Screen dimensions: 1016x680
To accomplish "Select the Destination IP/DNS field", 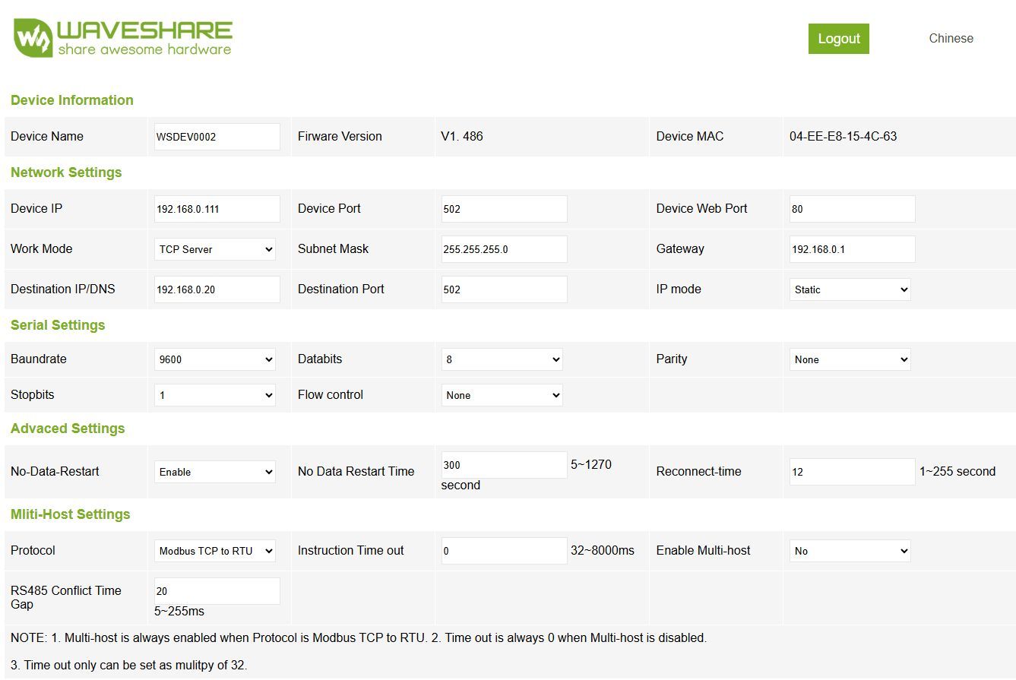I will [217, 289].
